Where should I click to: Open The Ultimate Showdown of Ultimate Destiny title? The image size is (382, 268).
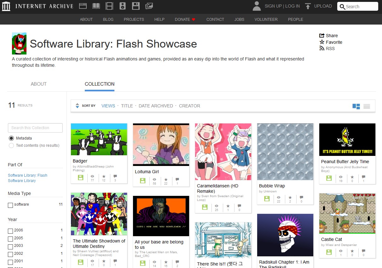pos(99,243)
